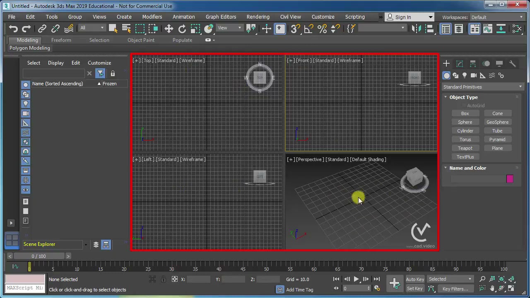
Task: Open the View coordinate system dropdown
Action: coord(229,28)
